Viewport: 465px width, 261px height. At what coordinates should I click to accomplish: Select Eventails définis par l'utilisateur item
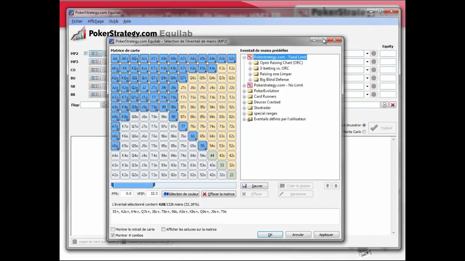pos(280,119)
